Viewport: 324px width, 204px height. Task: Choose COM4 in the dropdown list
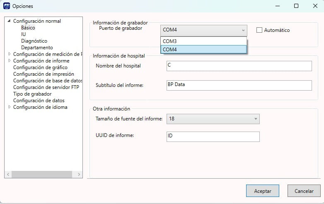[x=203, y=49]
